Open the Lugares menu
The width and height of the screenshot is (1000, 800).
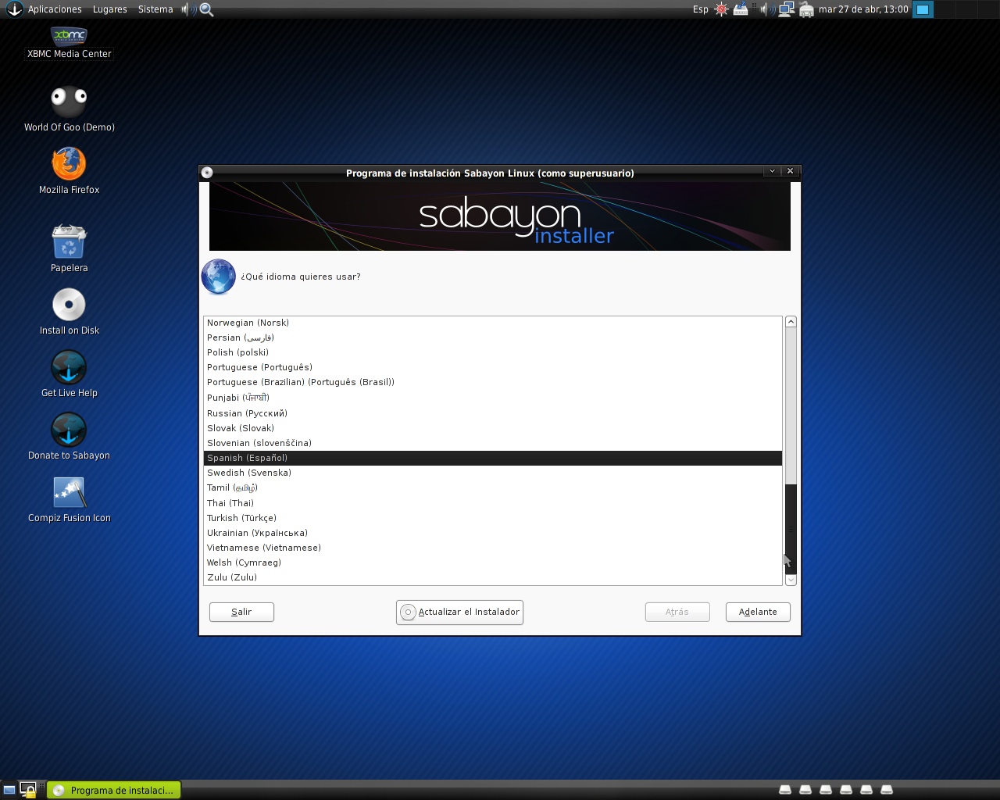110,9
